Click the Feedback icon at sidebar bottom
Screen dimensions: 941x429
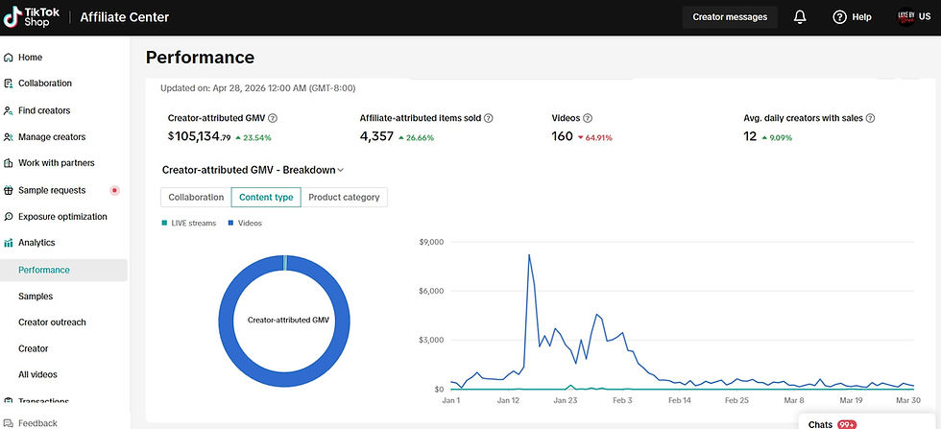click(x=8, y=423)
